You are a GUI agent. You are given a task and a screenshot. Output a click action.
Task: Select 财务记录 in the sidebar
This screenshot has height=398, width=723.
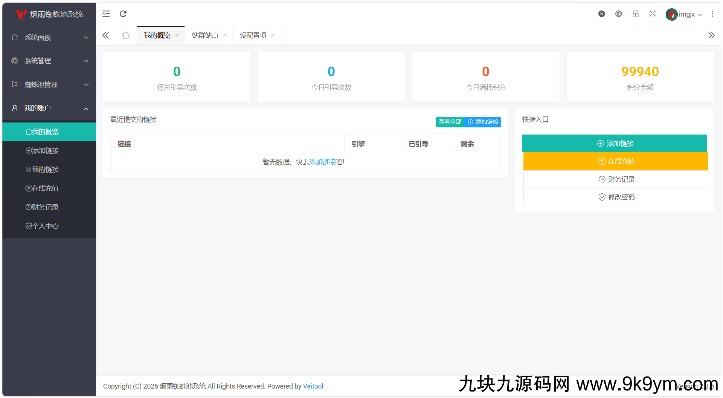49,207
